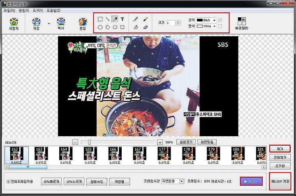Click the 제거 (remove) button
Image resolution: width=296 pixels, height=196 pixels.
tap(280, 149)
